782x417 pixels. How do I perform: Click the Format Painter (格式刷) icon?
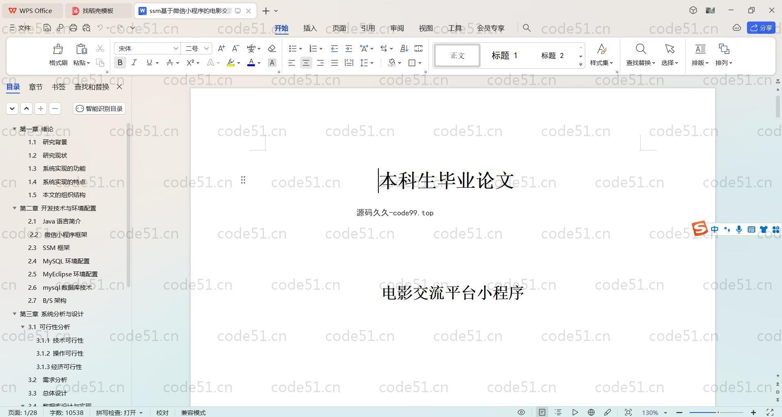pos(58,49)
